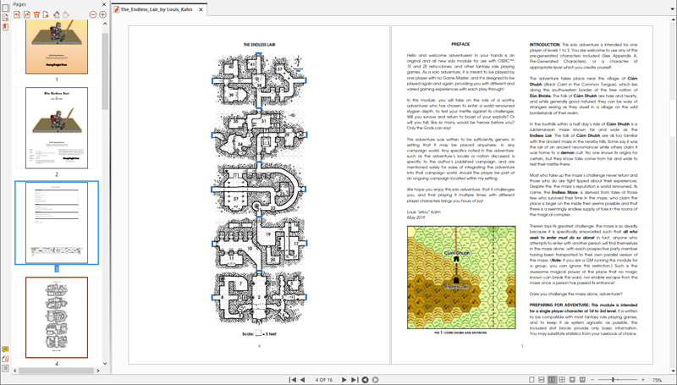677x385 pixels.
Task: Go to the last page
Action: [355, 380]
